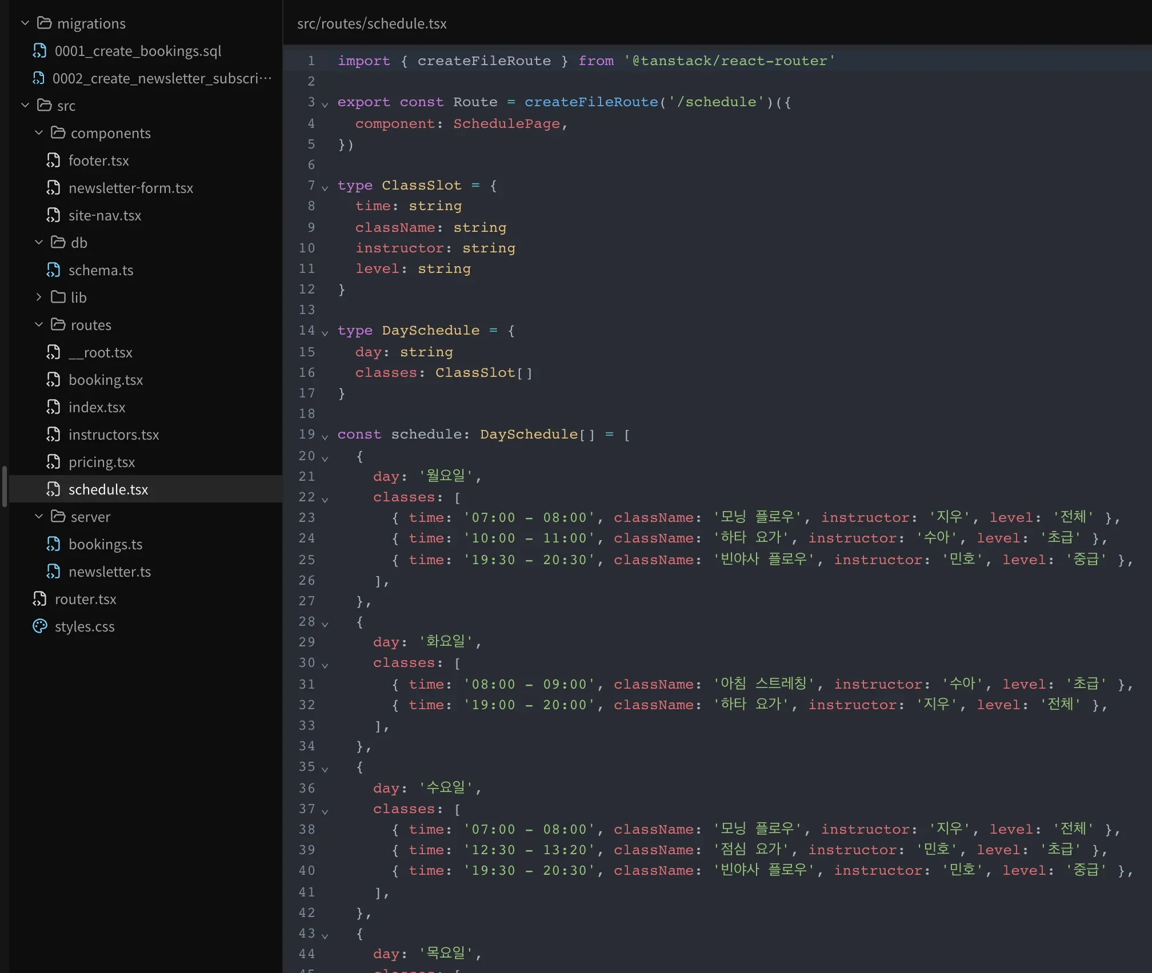Image resolution: width=1152 pixels, height=973 pixels.
Task: Click the footer.tsx file icon
Action: coord(53,160)
